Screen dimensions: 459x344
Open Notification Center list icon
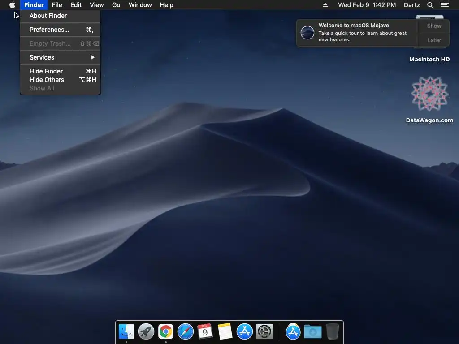(x=445, y=5)
